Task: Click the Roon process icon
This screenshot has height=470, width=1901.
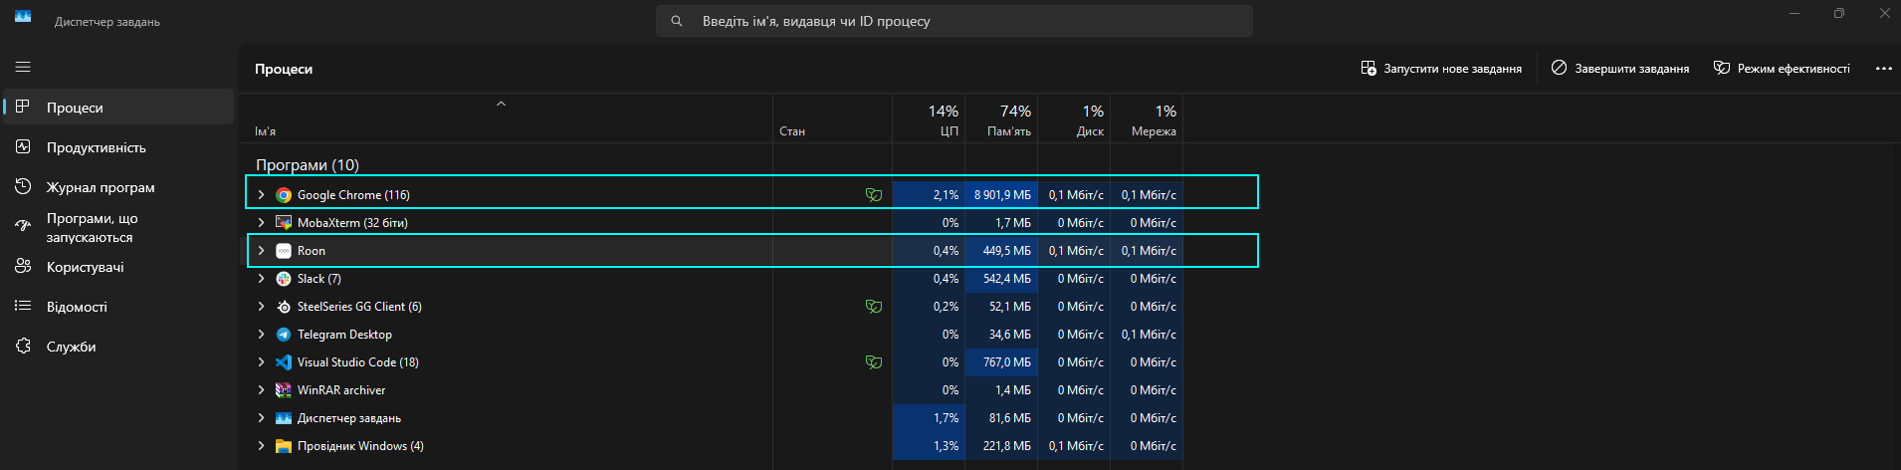Action: (284, 251)
